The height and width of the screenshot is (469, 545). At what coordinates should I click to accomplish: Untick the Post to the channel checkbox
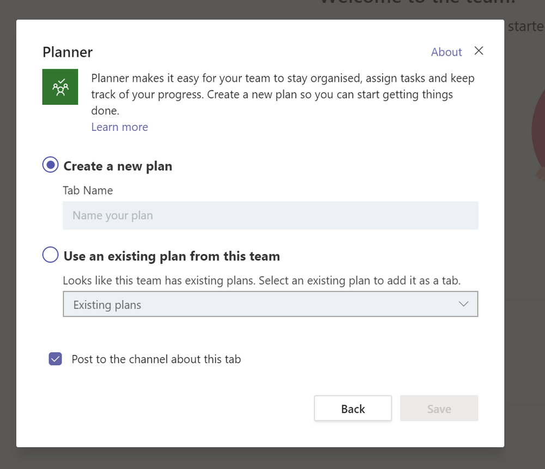55,359
